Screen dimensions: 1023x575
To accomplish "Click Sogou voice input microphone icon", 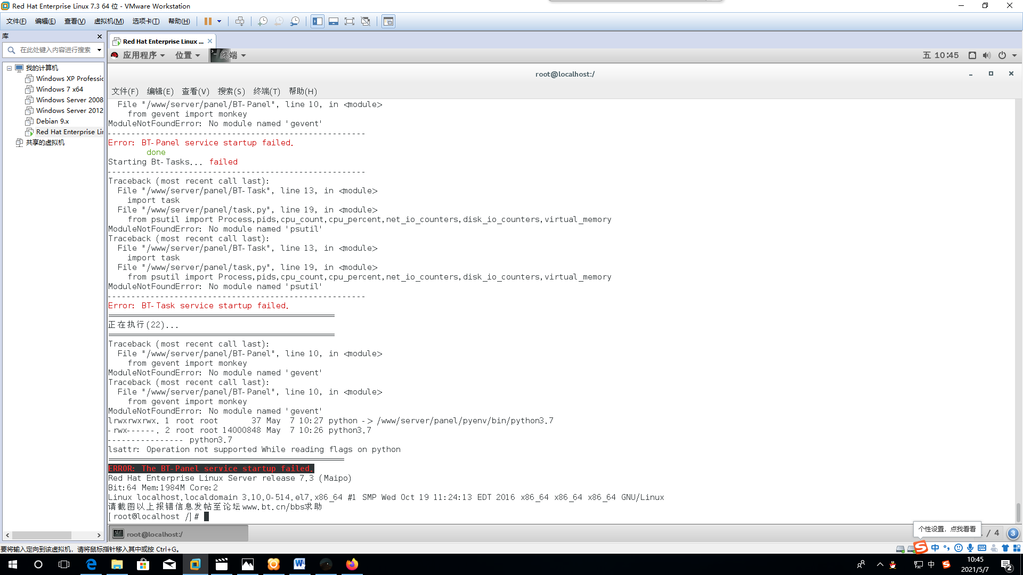I will [x=970, y=548].
